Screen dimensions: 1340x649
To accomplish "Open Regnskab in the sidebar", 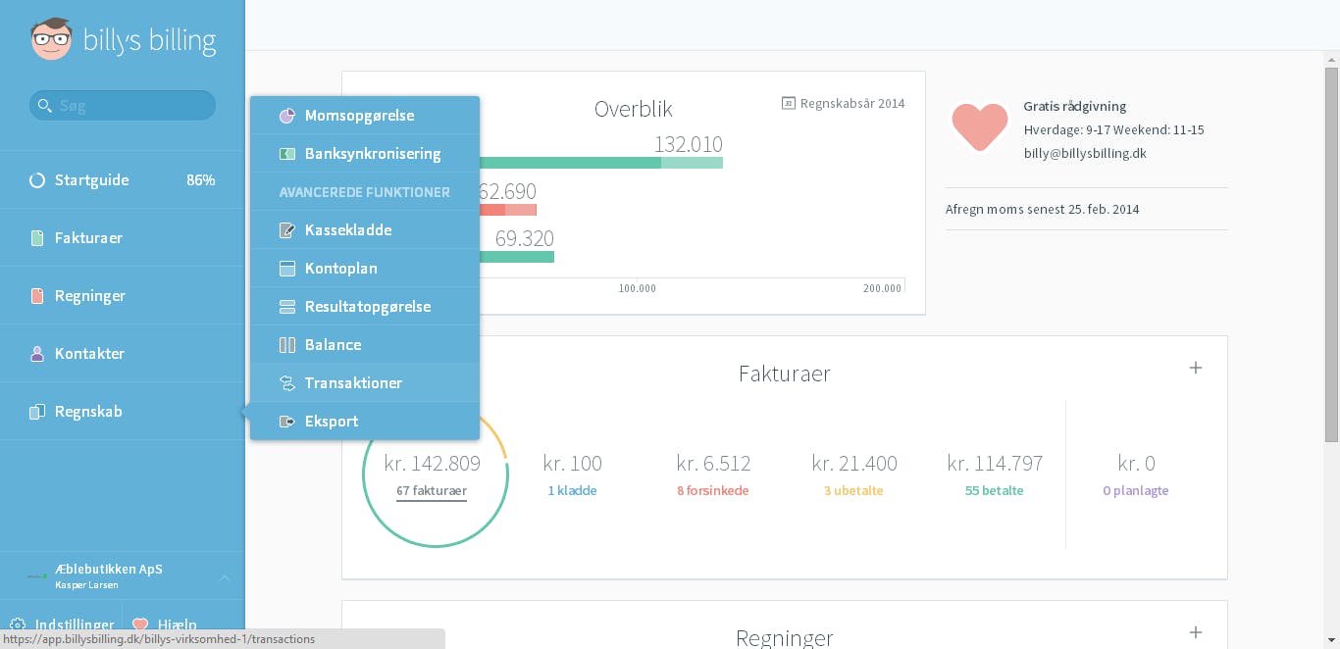I will pyautogui.click(x=123, y=412).
